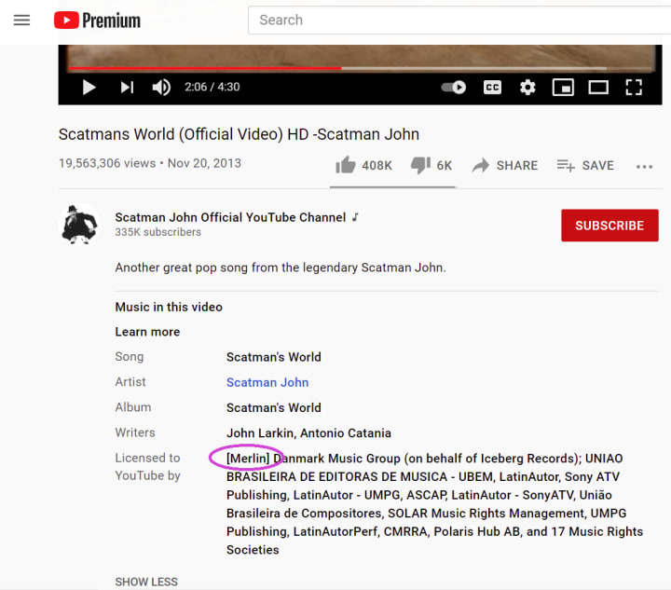Go to YouTube Premium home logo
Image resolution: width=671 pixels, height=590 pixels.
click(x=97, y=21)
